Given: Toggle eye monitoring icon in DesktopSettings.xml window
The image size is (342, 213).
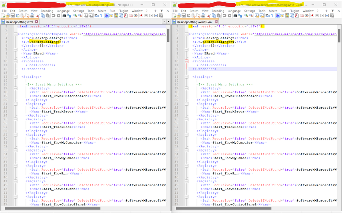Looking at the screenshot, I should (x=136, y=15).
